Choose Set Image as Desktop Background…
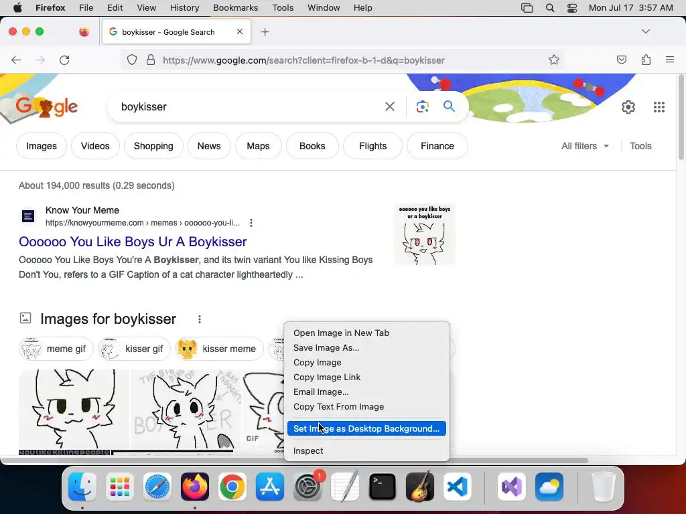 point(366,428)
